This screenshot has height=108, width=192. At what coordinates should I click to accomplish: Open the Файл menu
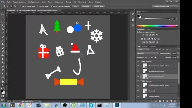pyautogui.click(x=9, y=2)
